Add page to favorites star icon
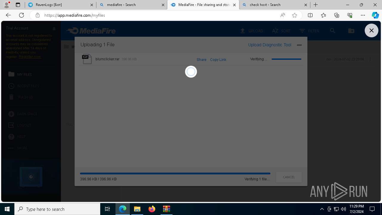 (x=295, y=15)
